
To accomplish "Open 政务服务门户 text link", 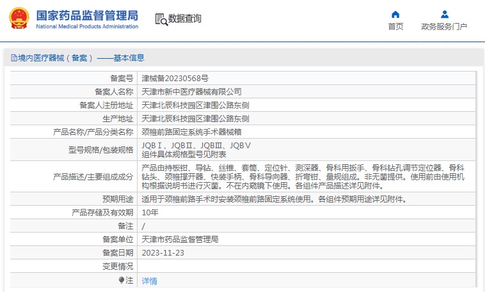I will [444, 27].
